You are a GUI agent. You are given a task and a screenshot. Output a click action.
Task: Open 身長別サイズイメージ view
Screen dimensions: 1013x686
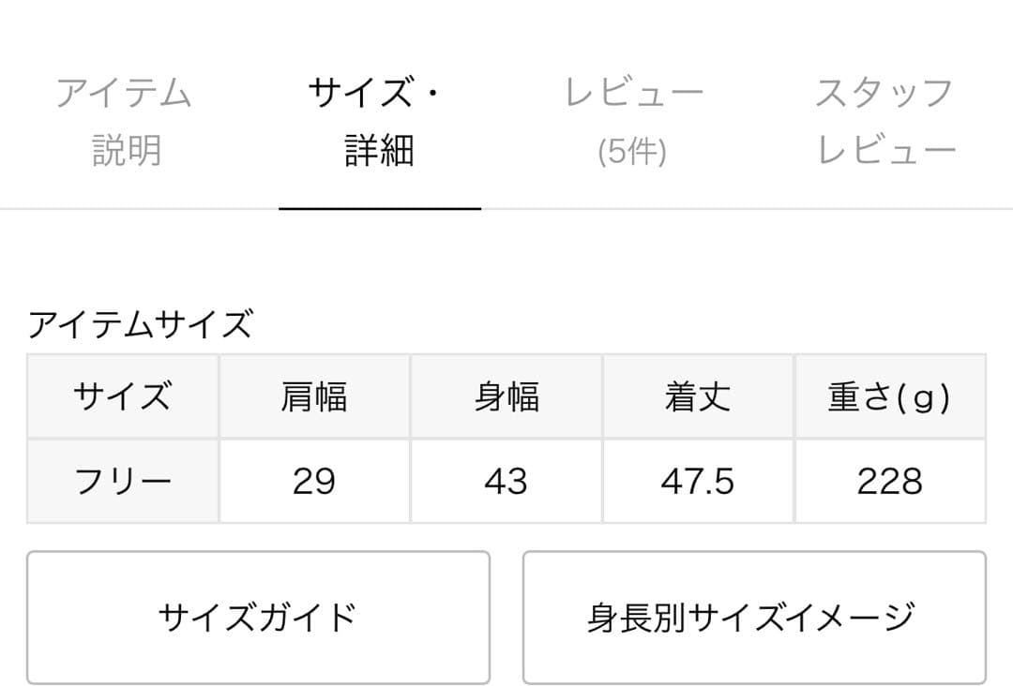pos(753,617)
